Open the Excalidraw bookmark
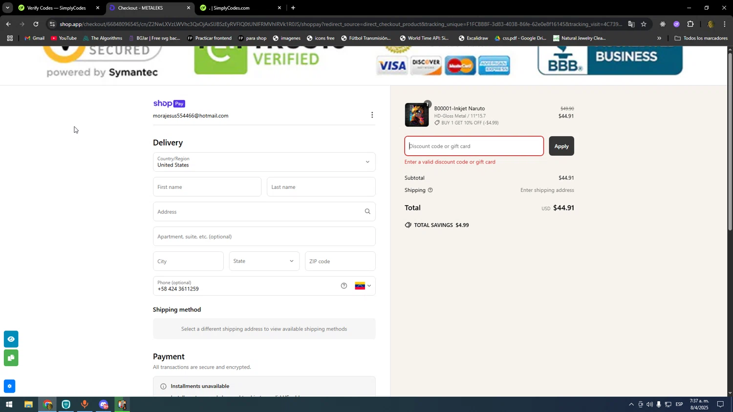The image size is (733, 412). point(473,38)
